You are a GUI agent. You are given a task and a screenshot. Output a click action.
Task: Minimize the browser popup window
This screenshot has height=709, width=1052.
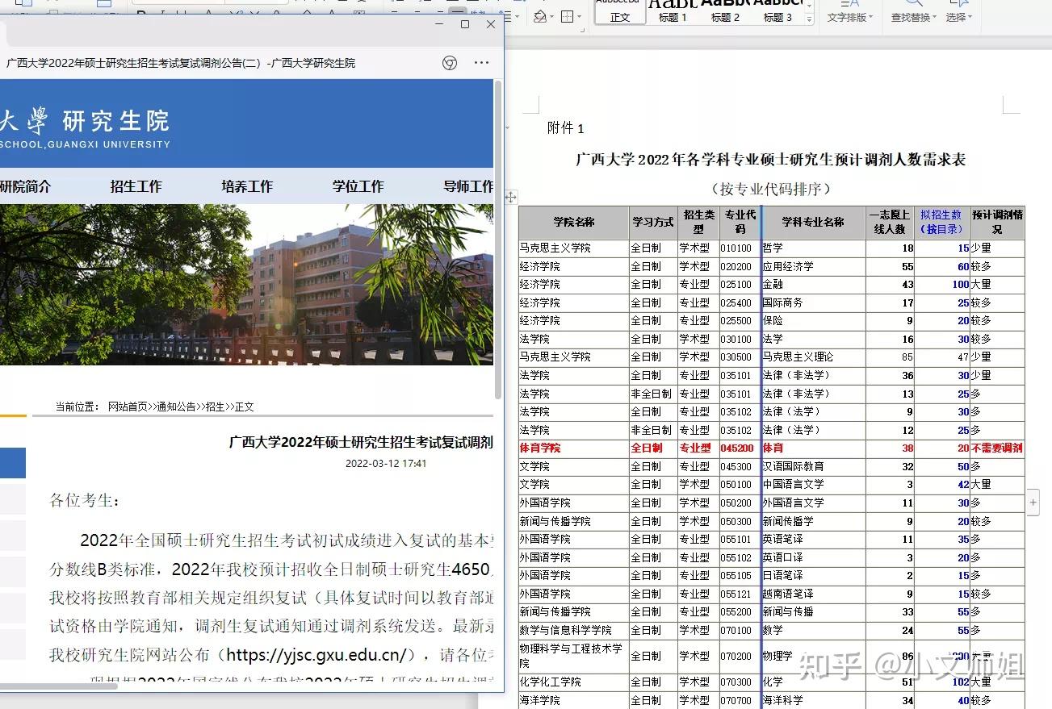click(440, 24)
